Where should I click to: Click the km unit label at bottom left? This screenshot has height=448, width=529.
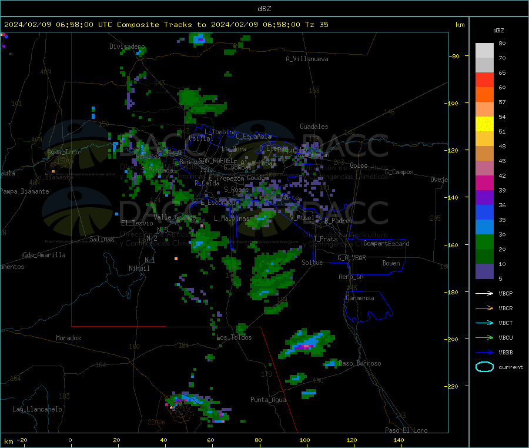click(8, 442)
